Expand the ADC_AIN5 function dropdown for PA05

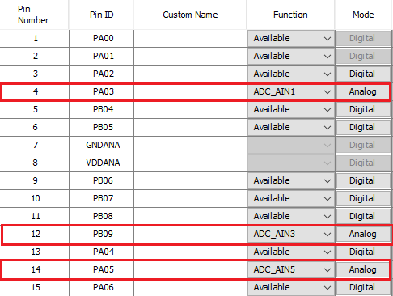(x=291, y=269)
